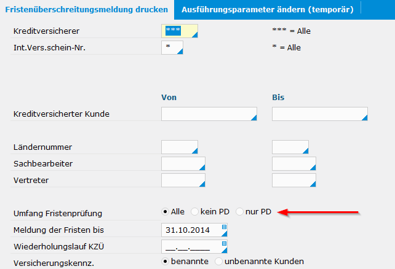The width and height of the screenshot is (395, 269).
Task: Select the 'nur PD' radio option
Action: pos(239,212)
